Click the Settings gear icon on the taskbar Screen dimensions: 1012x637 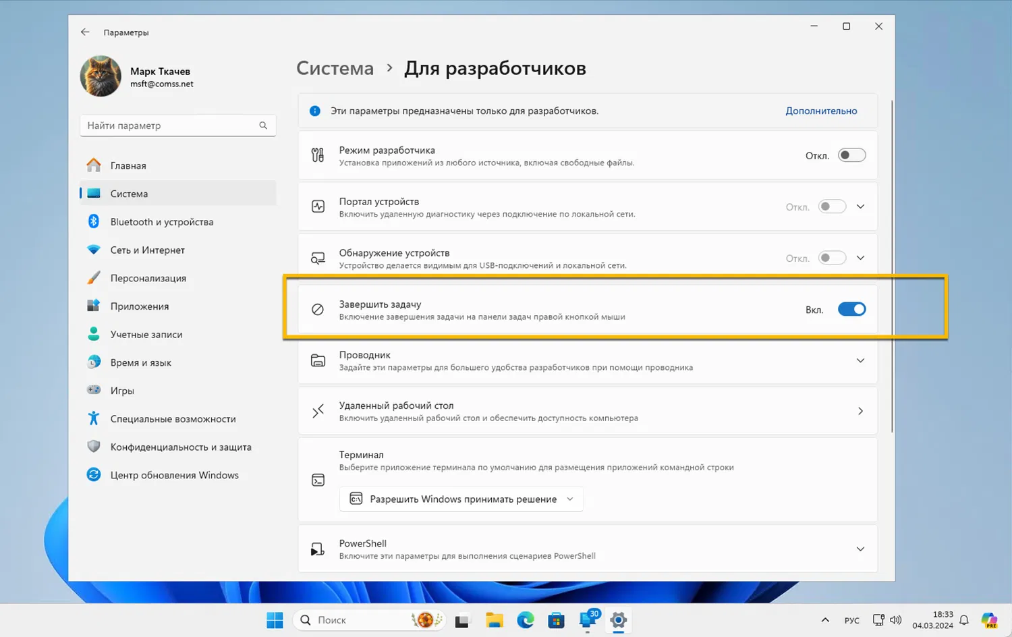point(618,620)
